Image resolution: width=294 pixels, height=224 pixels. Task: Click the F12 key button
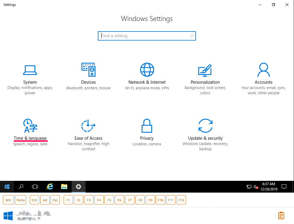point(181,200)
